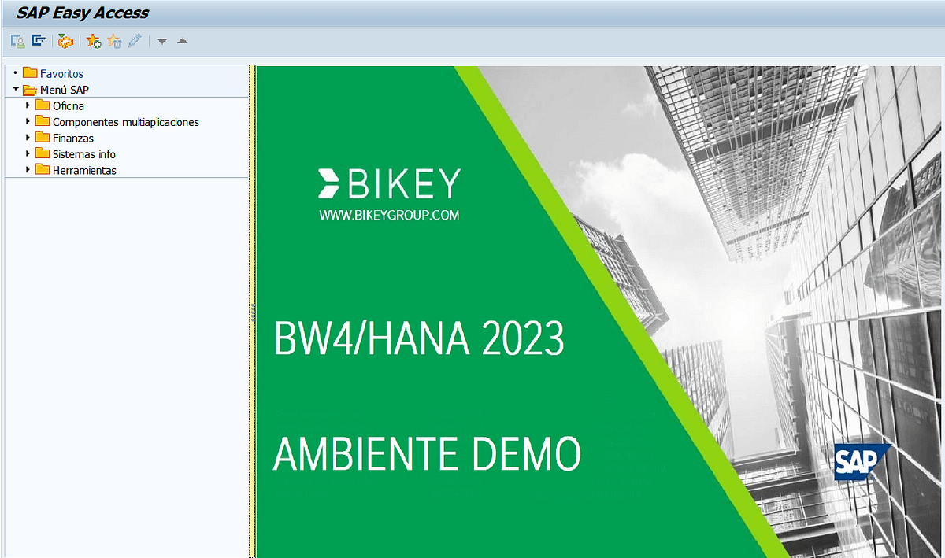Click the Delete Favorites star-trash icon
Image resolution: width=945 pixels, height=558 pixels.
pyautogui.click(x=114, y=41)
